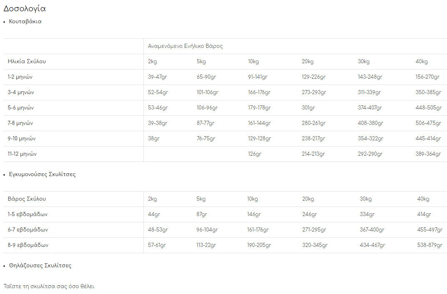Click the Δοσολογία heading
The image size is (447, 294).
coord(25,9)
